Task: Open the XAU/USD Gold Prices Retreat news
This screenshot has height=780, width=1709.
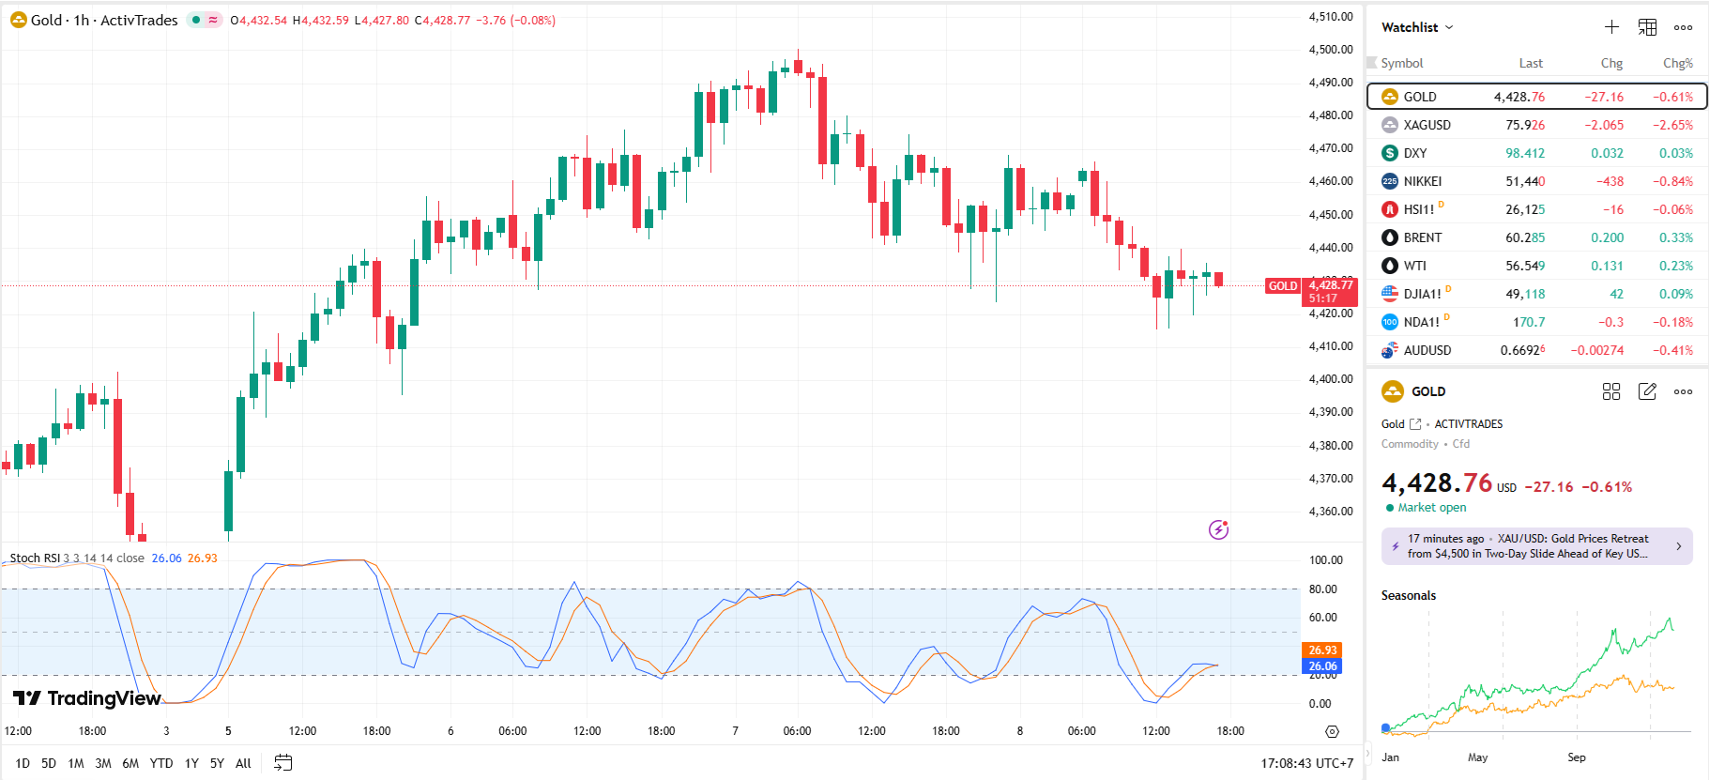Action: (1530, 546)
